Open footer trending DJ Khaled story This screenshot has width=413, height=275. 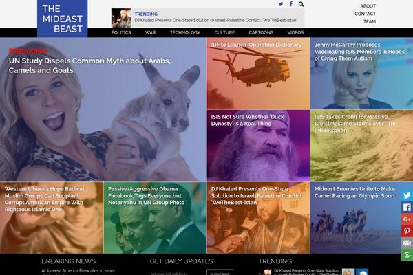tap(306, 272)
